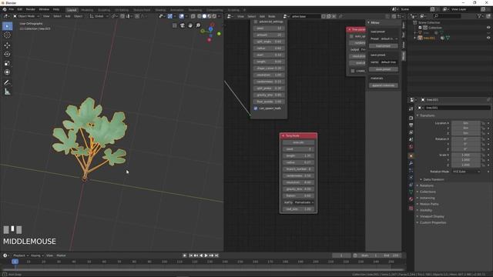
Task: Click the Location X field in Transform
Action: point(466,123)
